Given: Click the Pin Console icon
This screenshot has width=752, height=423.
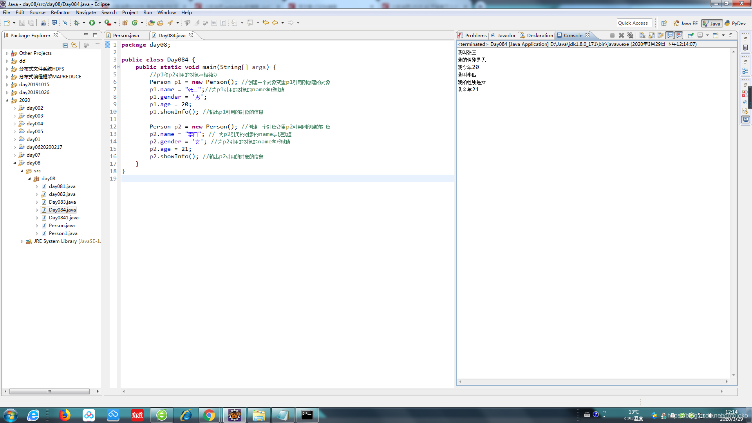Looking at the screenshot, I should click(x=691, y=35).
